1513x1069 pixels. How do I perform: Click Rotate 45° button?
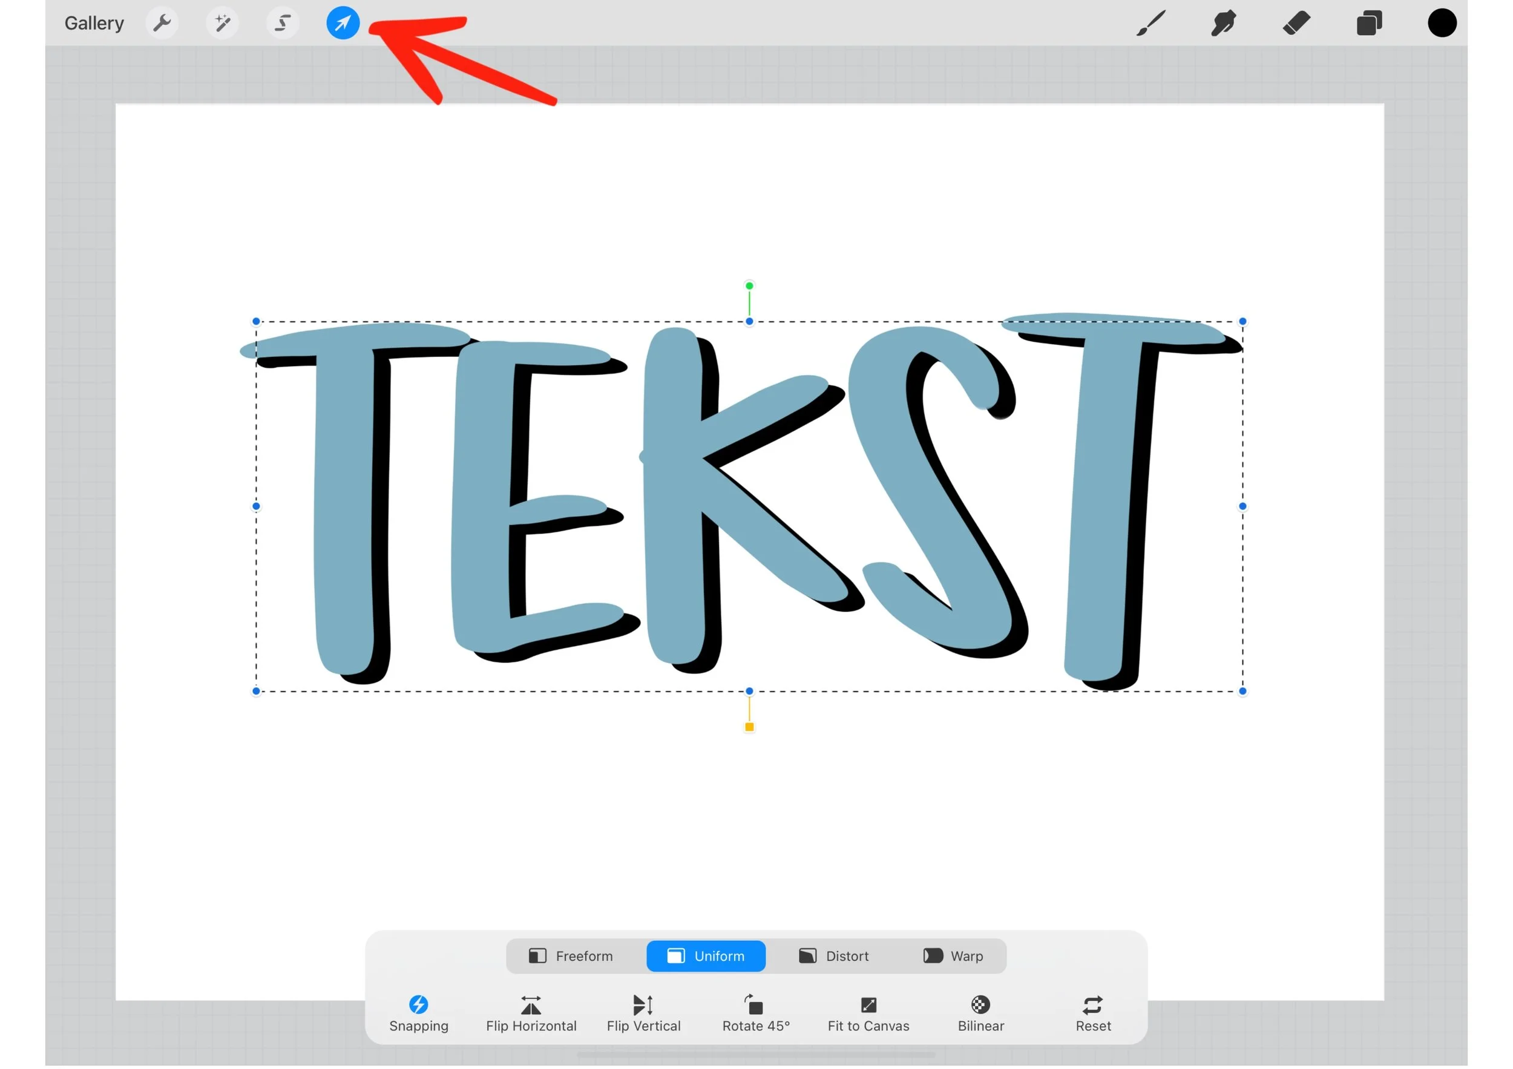pos(756,1015)
